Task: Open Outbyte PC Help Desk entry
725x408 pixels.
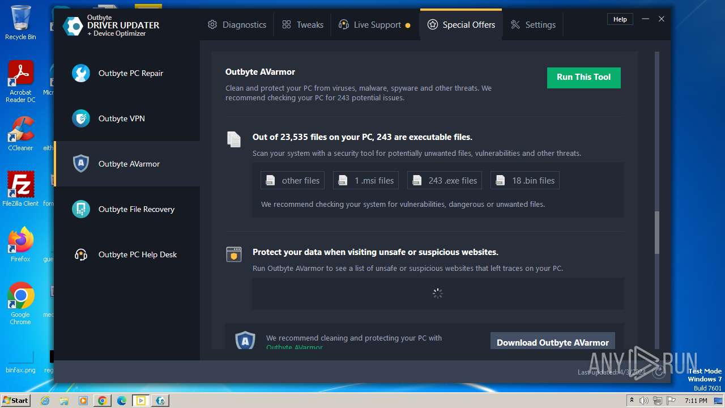Action: point(127,254)
